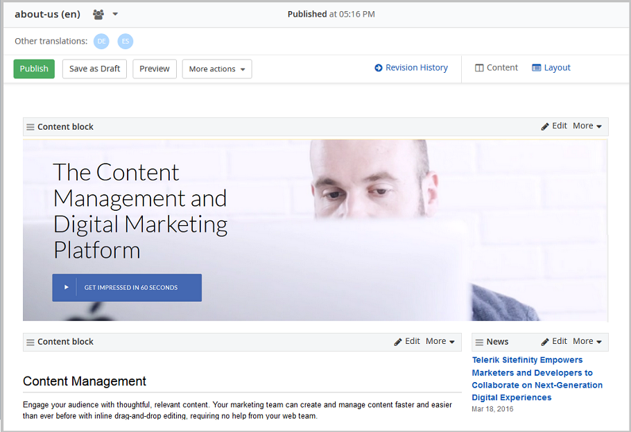Open the Telerik Sitefinity Empowers news article
Image resolution: width=631 pixels, height=432 pixels.
pos(537,379)
